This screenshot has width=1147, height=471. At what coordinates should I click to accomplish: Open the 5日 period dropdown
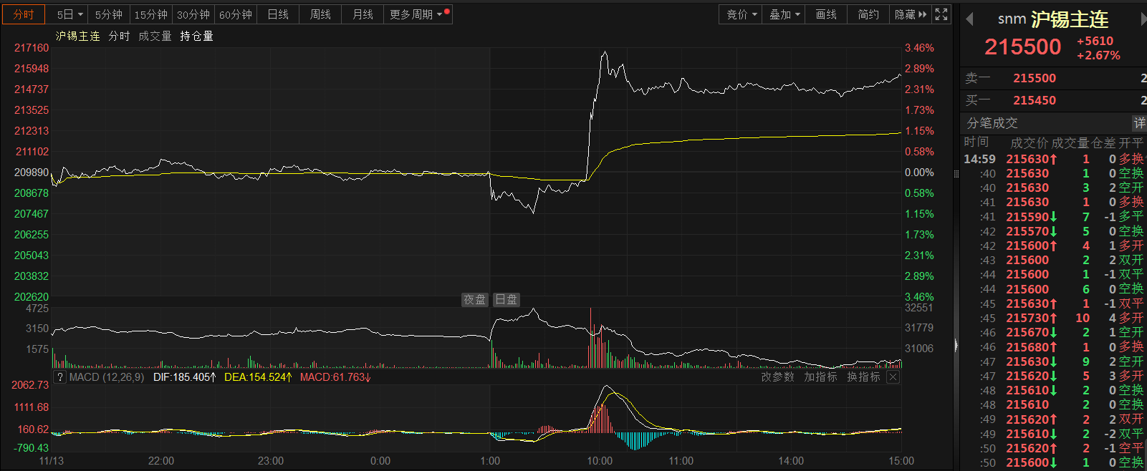coord(69,14)
